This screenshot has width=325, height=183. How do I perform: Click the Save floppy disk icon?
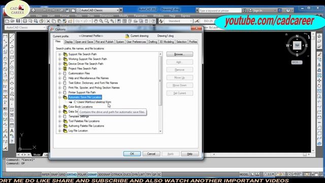(18, 21)
